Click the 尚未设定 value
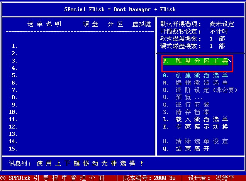The width and height of the screenshot is (246, 181). [222, 24]
